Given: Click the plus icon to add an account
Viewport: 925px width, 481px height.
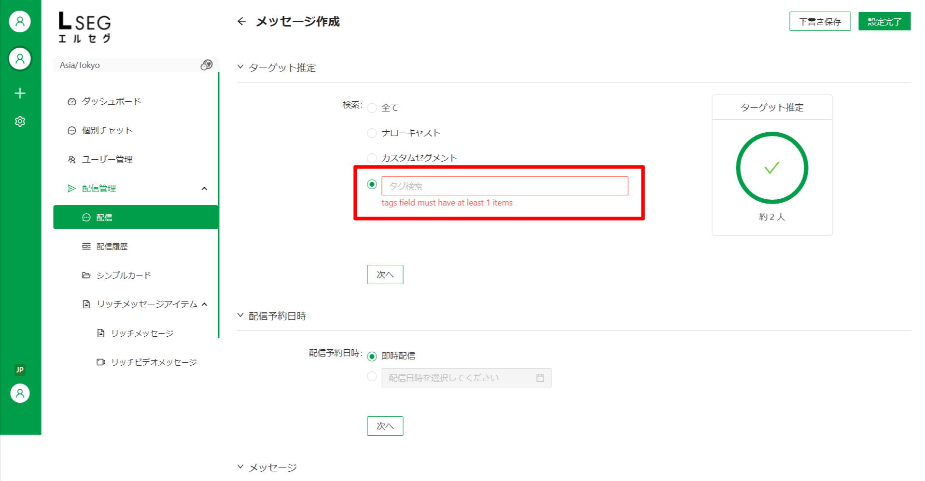Looking at the screenshot, I should 20,93.
